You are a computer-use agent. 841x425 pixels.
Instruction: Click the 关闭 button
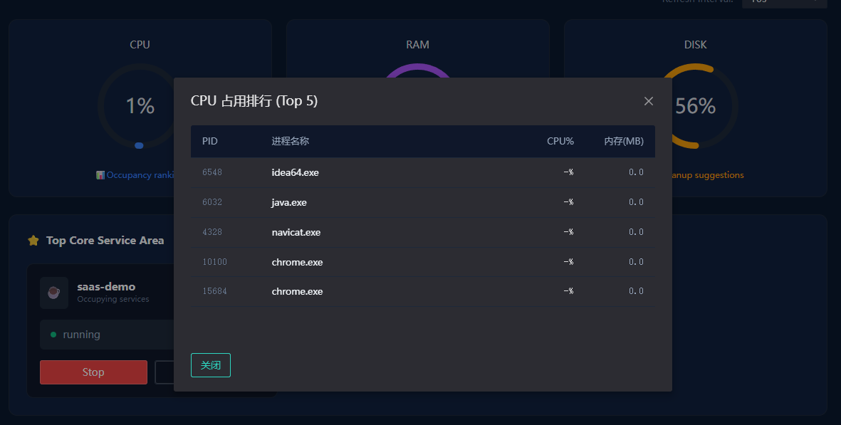[211, 365]
